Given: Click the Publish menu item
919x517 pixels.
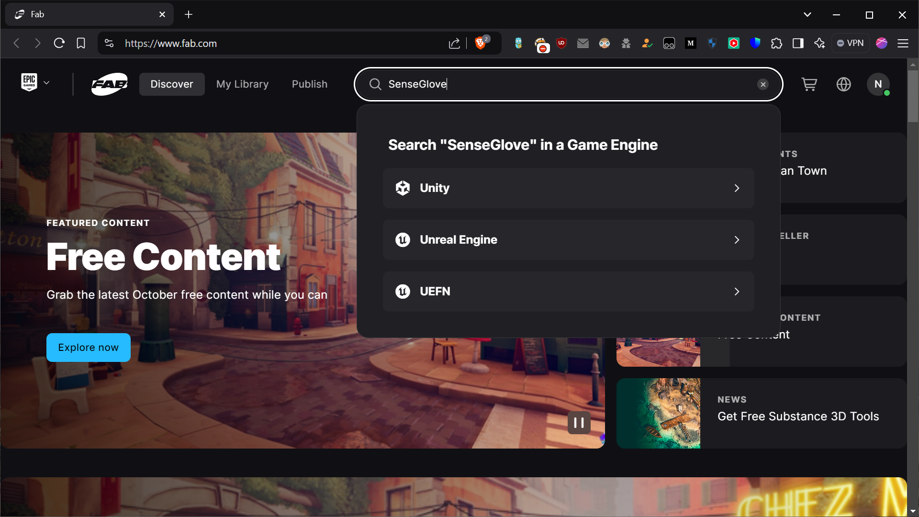Looking at the screenshot, I should [x=309, y=83].
